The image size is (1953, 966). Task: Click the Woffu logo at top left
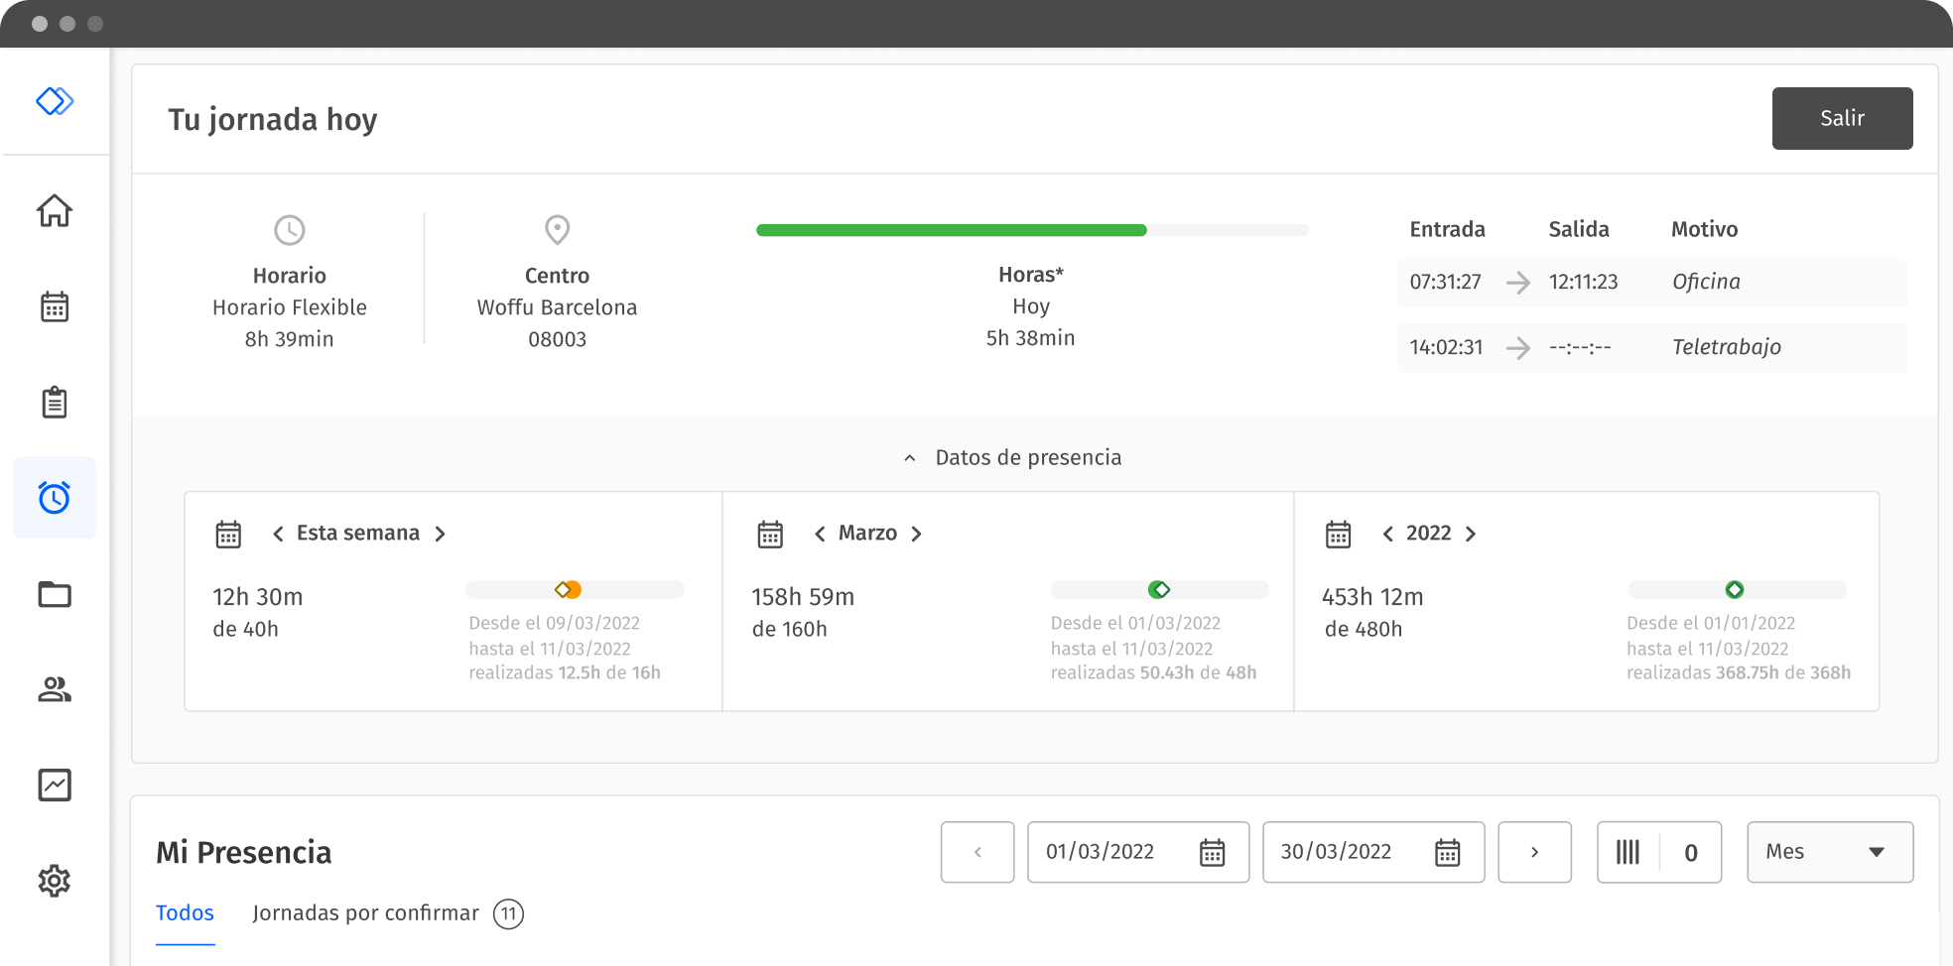[x=55, y=99]
